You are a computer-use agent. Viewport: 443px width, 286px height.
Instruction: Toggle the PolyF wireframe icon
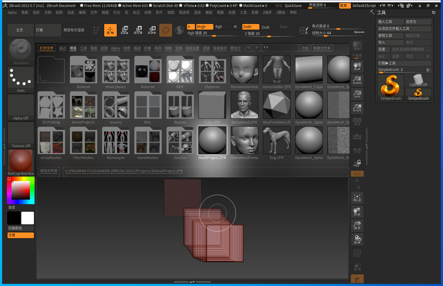pyautogui.click(x=357, y=253)
